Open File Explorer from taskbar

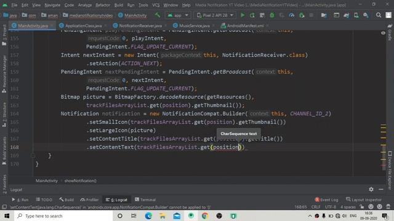coord(163,215)
